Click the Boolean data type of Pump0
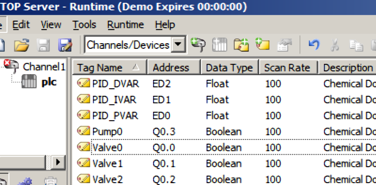Image resolution: width=376 pixels, height=185 pixels. point(224,132)
